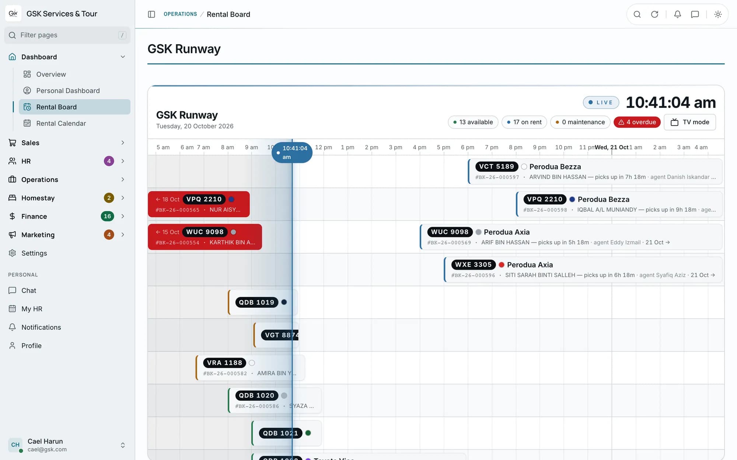Screen dimensions: 737x460
Task: Click the 10:41:04 am current time marker
Action: click(x=292, y=152)
